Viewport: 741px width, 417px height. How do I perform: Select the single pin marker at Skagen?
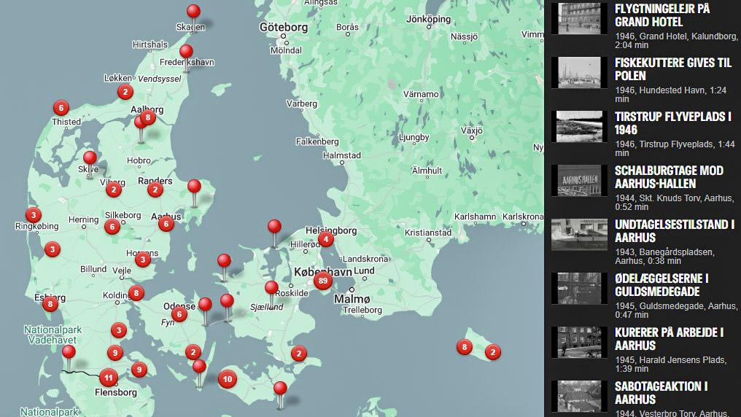[x=193, y=12]
